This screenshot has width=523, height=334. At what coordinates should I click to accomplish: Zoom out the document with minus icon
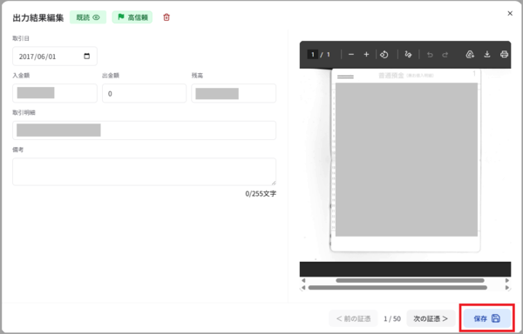[351, 54]
